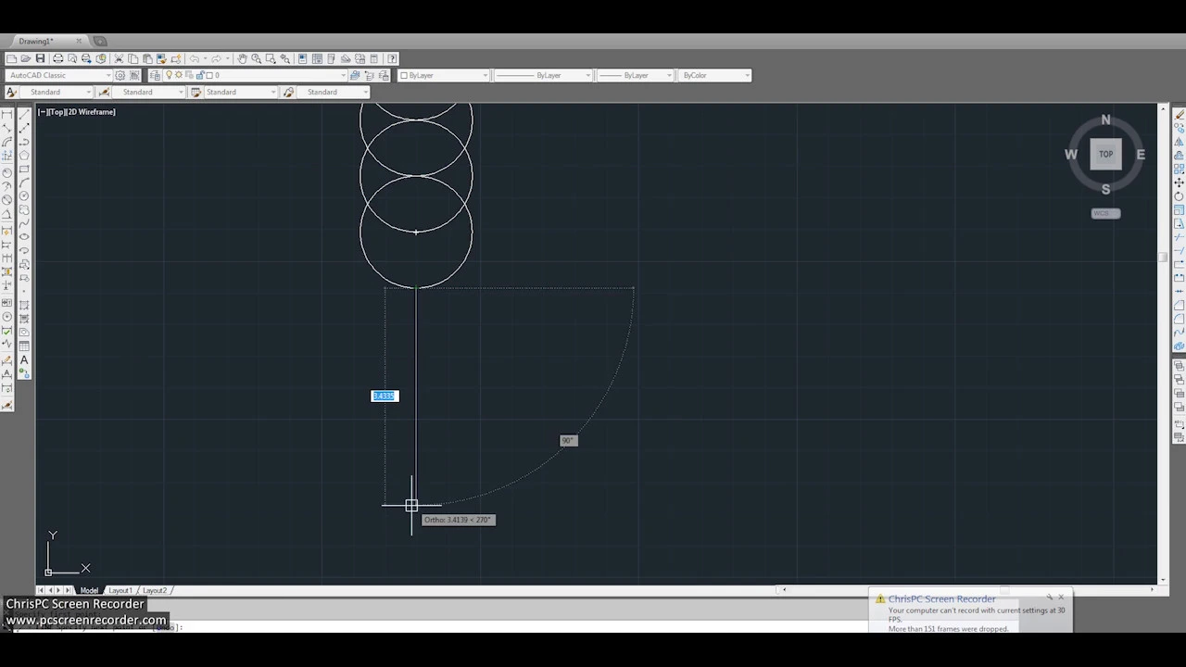Toggle layer 0 freeze sun icon

pyautogui.click(x=179, y=75)
